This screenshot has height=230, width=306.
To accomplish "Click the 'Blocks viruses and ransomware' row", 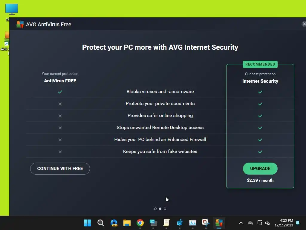I will [160, 92].
